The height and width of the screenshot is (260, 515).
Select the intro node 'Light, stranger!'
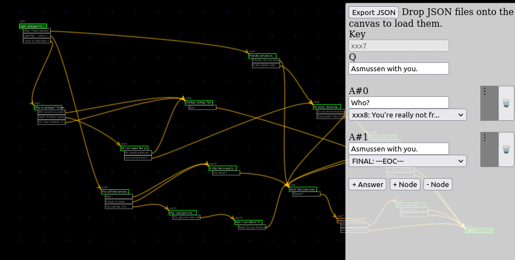coord(32,26)
